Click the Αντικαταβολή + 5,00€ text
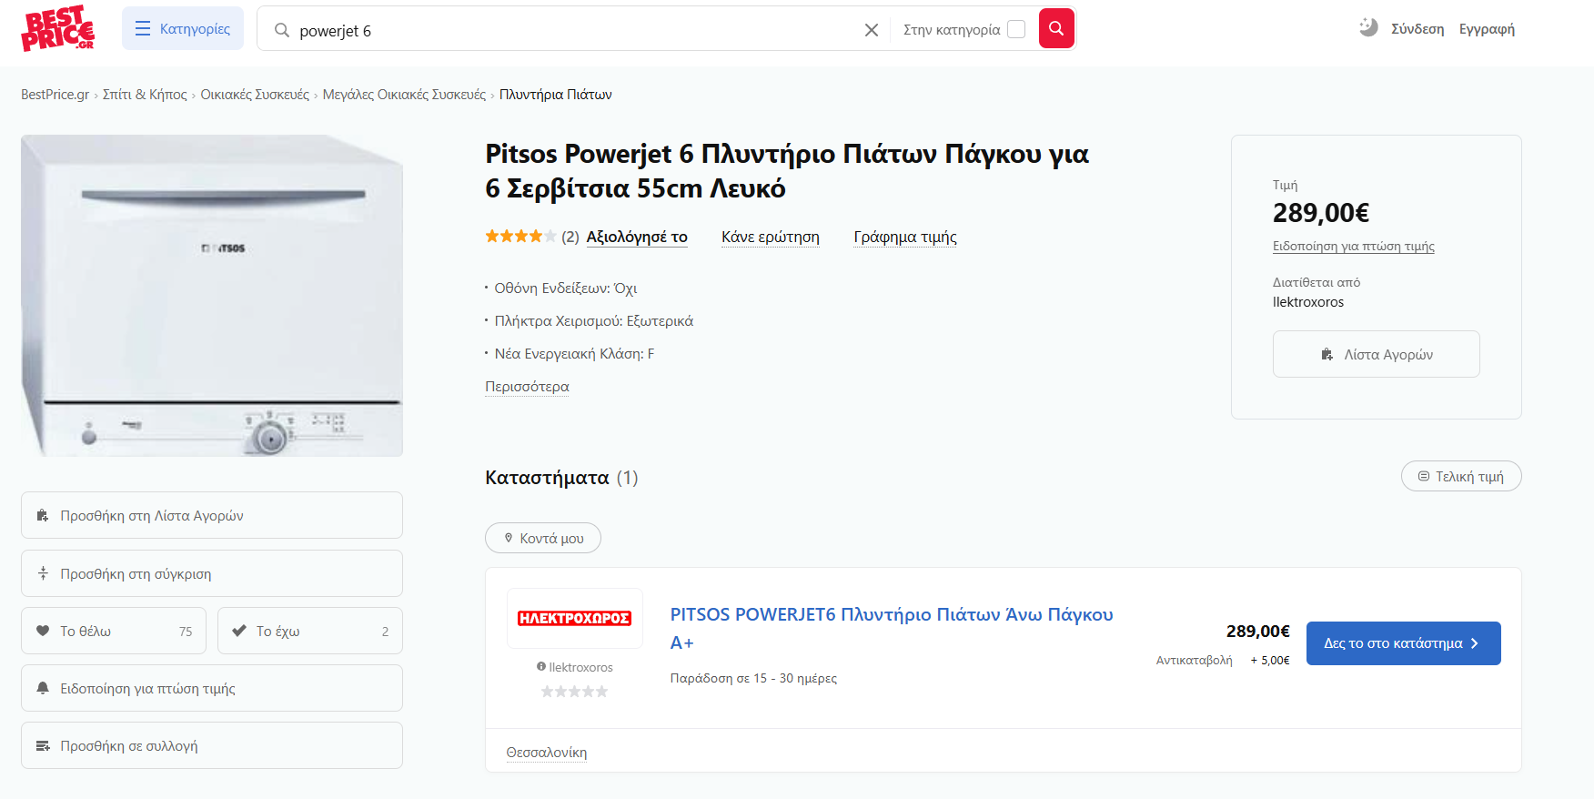 click(1223, 661)
